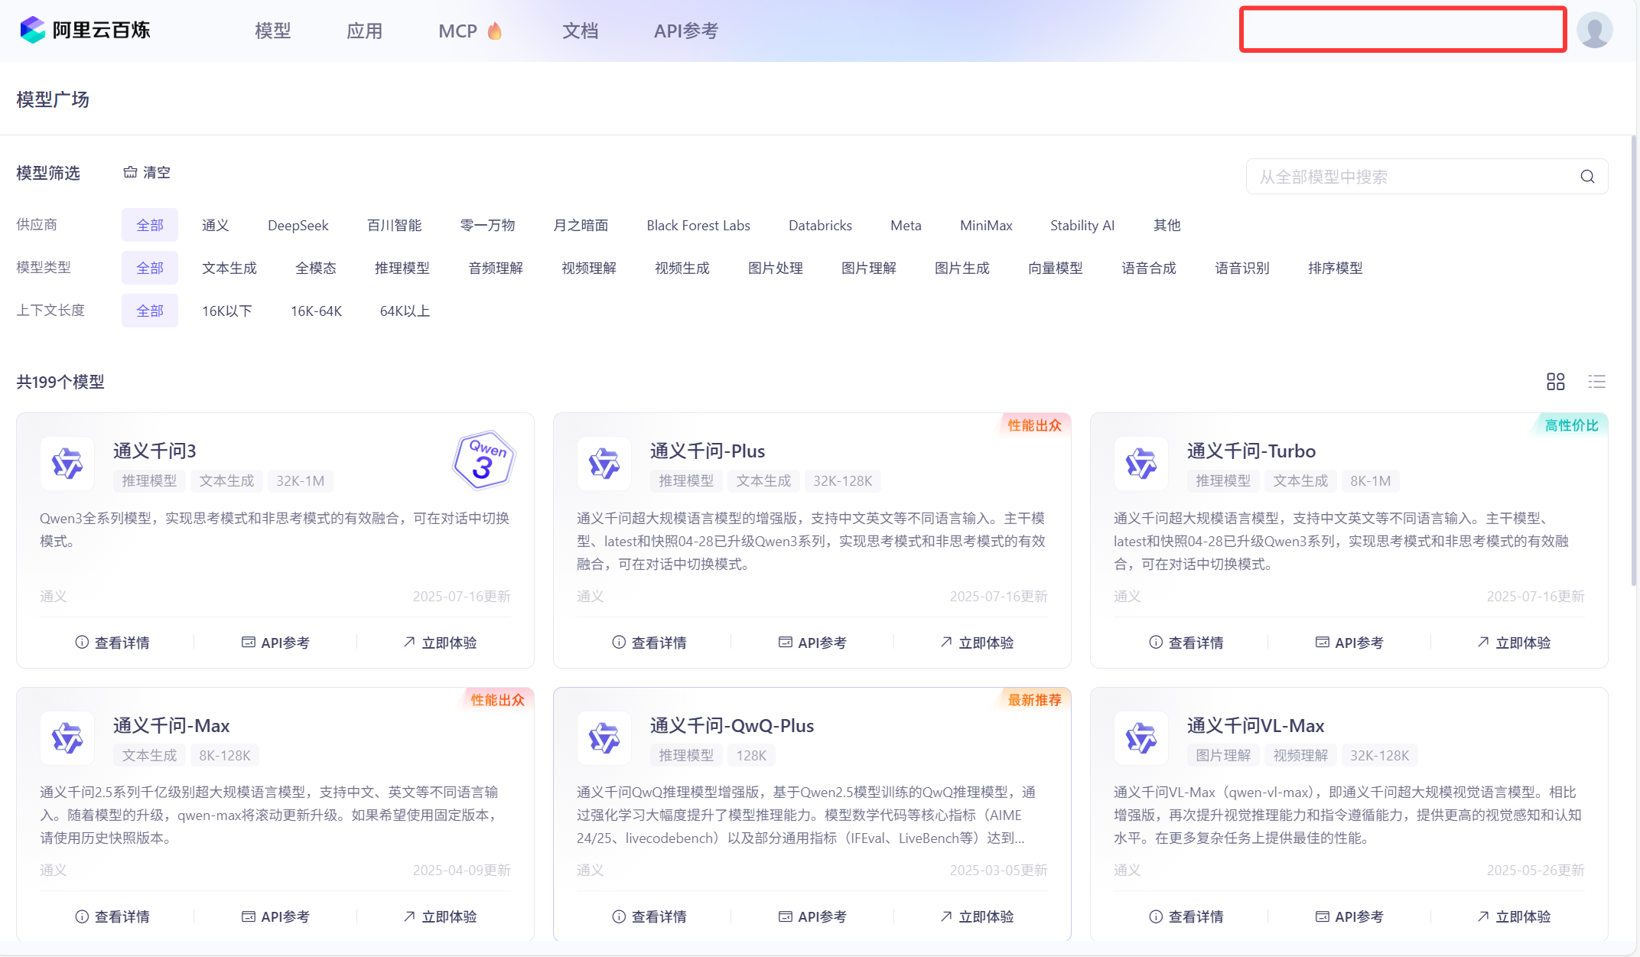Click the 阿里云百炼 logo icon
This screenshot has height=957, width=1640.
coord(33,30)
